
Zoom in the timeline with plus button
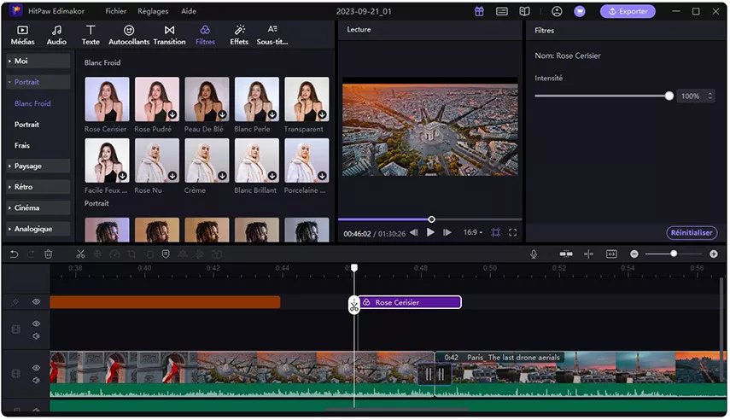(714, 254)
